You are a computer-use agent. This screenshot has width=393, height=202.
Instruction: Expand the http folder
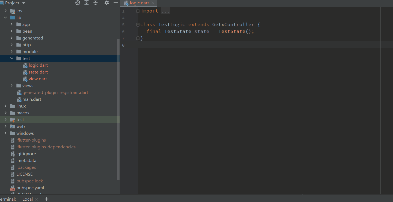point(11,45)
